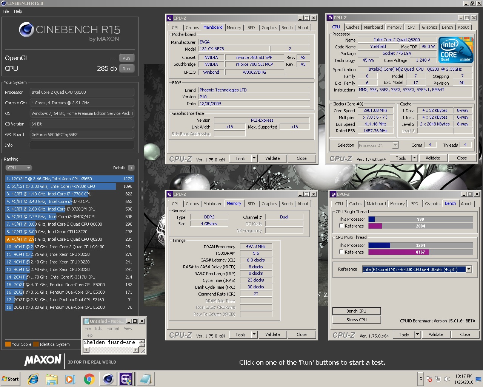The height and width of the screenshot is (387, 483).
Task: Click Cinebench R15 logo sphere
Action: pos(26,29)
